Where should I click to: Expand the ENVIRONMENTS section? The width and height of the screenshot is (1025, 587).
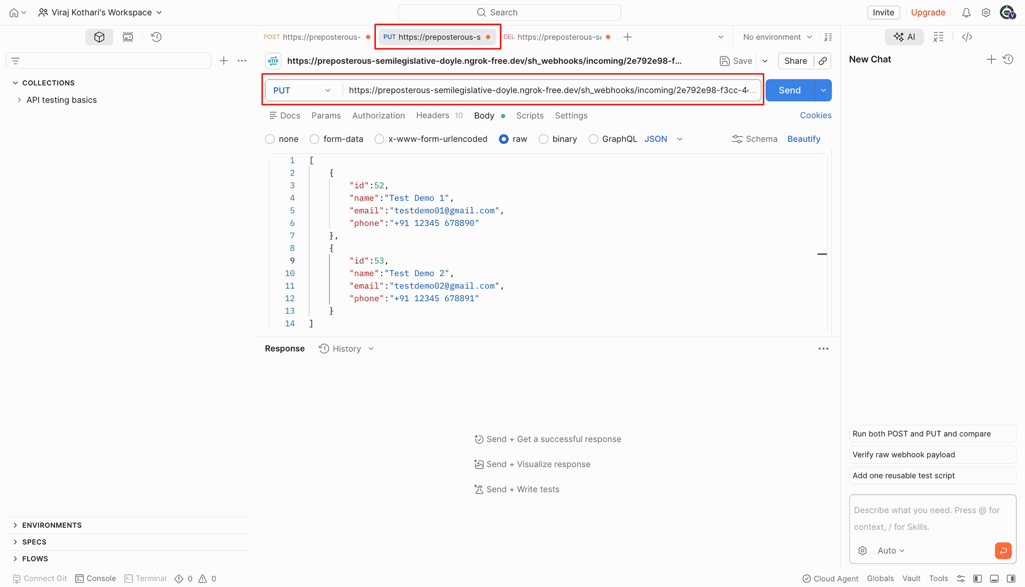[x=15, y=525]
